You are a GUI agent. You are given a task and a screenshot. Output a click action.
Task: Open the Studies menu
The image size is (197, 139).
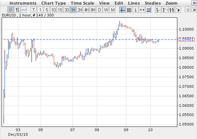tap(153, 3)
